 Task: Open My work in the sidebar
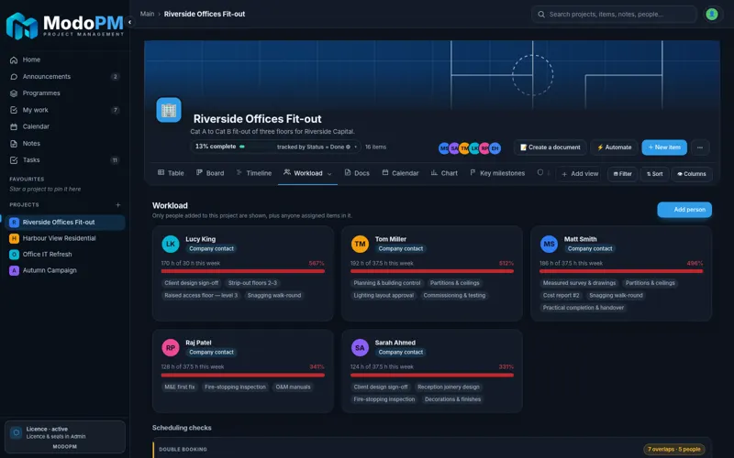coord(64,110)
